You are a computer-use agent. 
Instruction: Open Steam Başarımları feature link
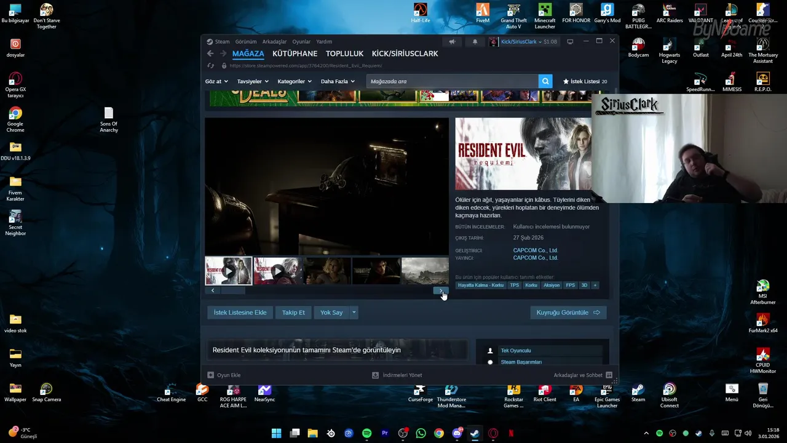pyautogui.click(x=521, y=362)
